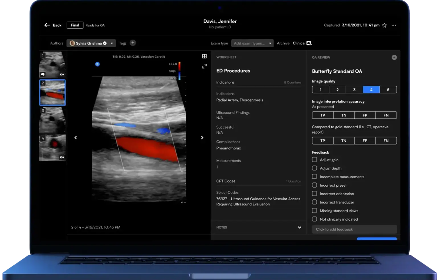Click the Back arrow icon
The image size is (437, 280).
[x=47, y=25]
